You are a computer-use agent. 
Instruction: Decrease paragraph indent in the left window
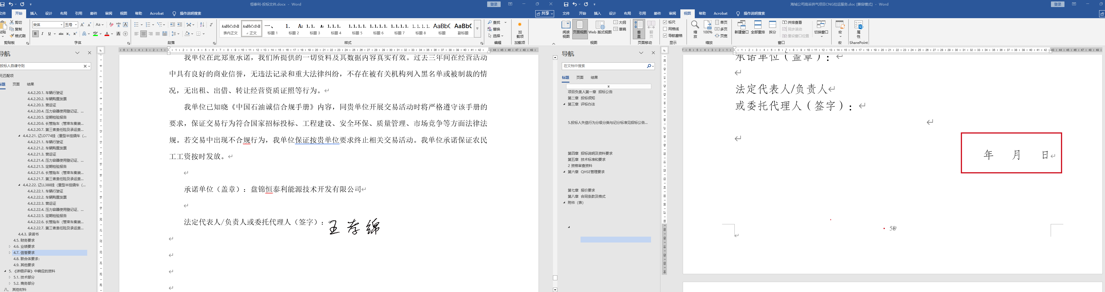tap(172, 25)
